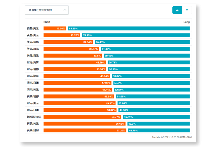Select the 新西蘭元/美元 row label
This screenshot has height=147, width=216.
click(x=34, y=117)
